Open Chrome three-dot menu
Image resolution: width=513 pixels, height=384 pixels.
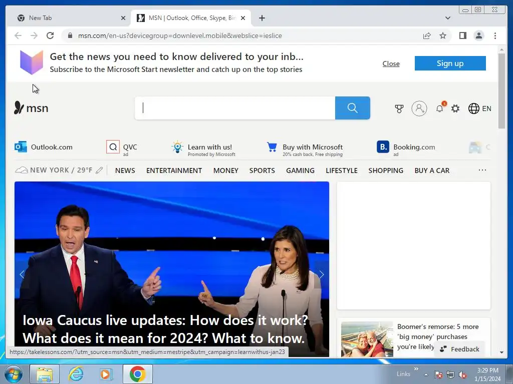495,35
